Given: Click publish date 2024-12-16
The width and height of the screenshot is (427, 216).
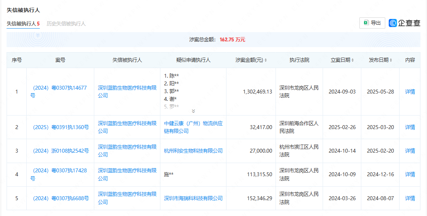Looking at the screenshot, I should pyautogui.click(x=380, y=175).
